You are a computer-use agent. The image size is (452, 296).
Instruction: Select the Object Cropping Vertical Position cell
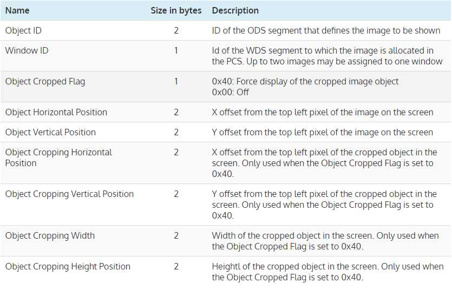click(69, 194)
